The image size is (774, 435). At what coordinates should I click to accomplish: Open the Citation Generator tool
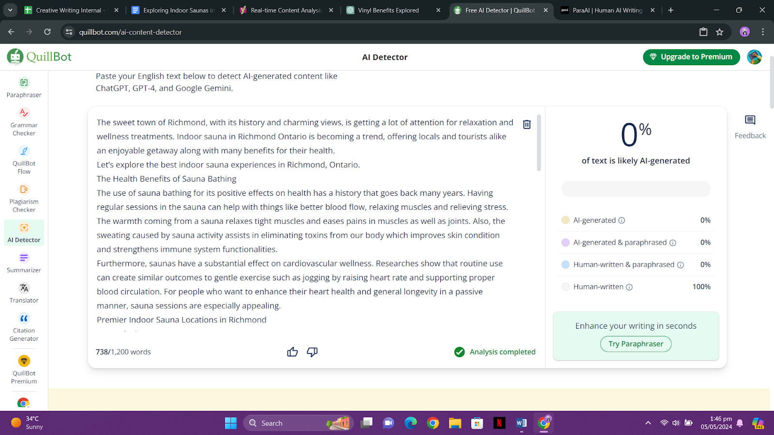click(24, 327)
